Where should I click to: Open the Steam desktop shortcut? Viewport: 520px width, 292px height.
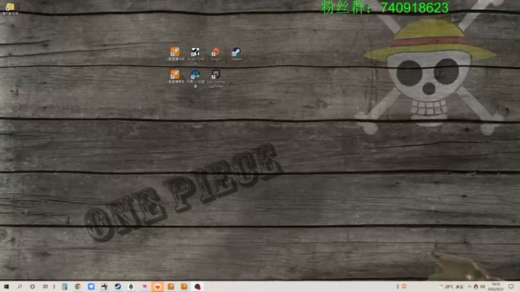(x=236, y=54)
